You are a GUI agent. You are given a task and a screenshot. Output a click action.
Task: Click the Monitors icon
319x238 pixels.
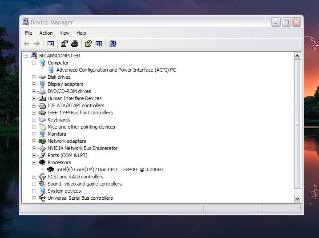42,134
